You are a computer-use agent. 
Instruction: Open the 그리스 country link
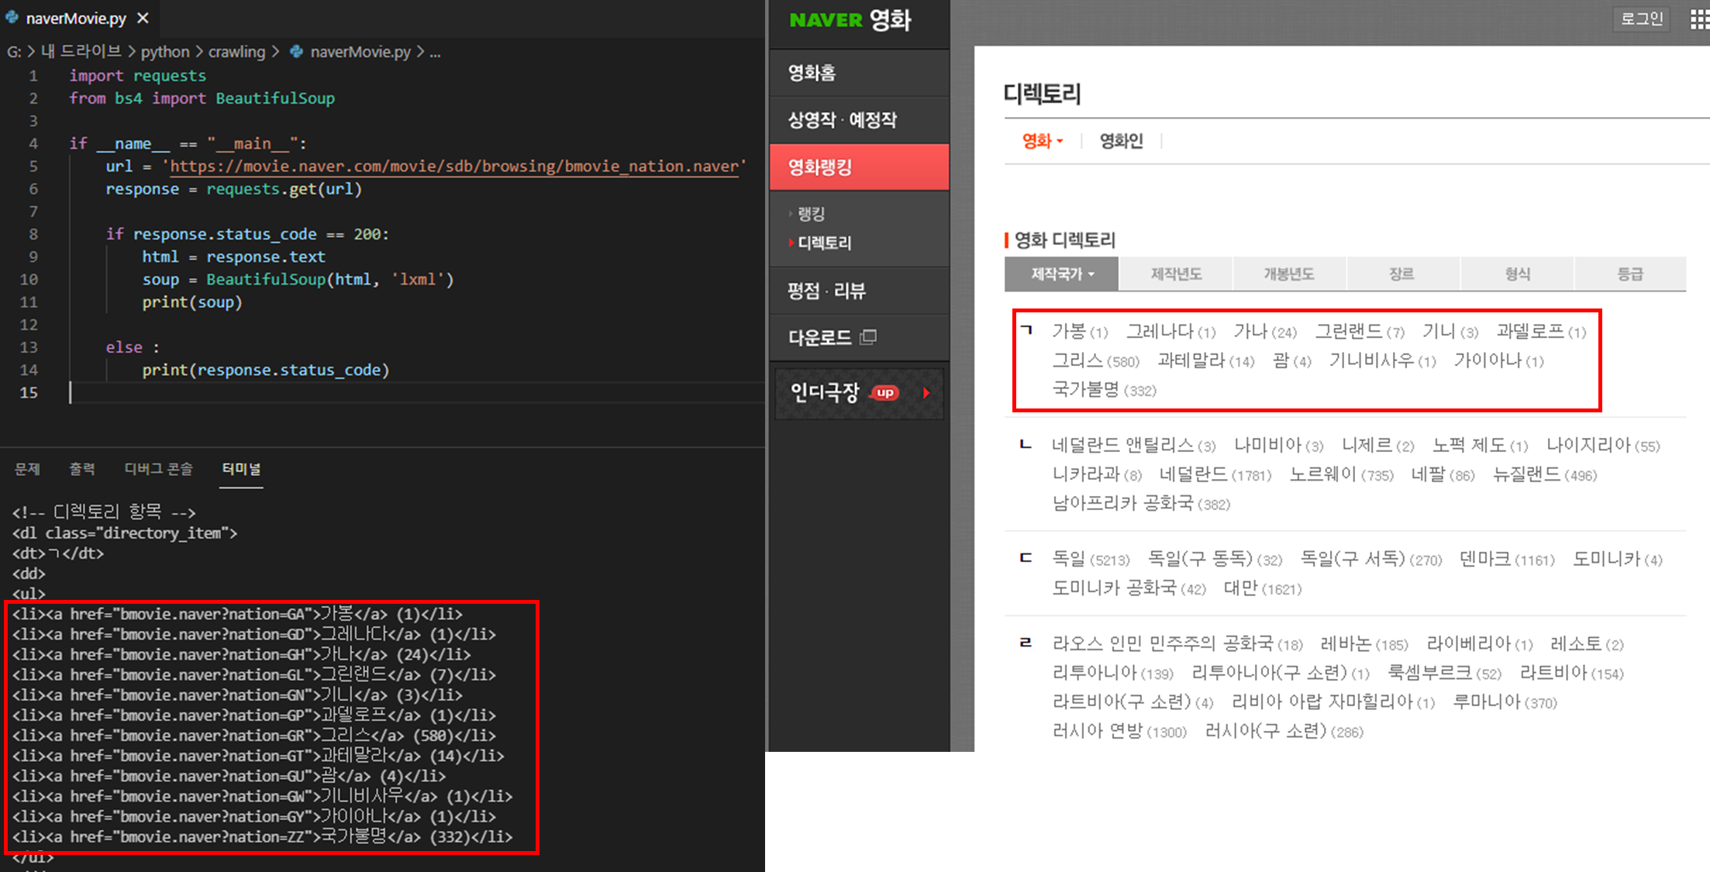tap(1077, 360)
